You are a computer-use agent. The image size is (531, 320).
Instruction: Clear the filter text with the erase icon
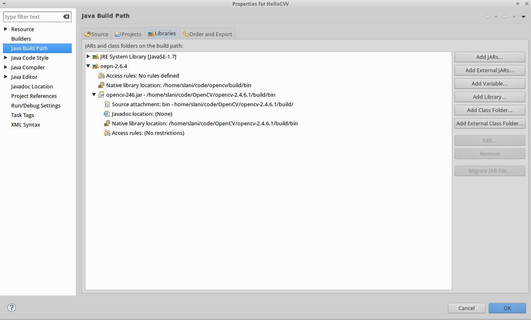point(66,17)
